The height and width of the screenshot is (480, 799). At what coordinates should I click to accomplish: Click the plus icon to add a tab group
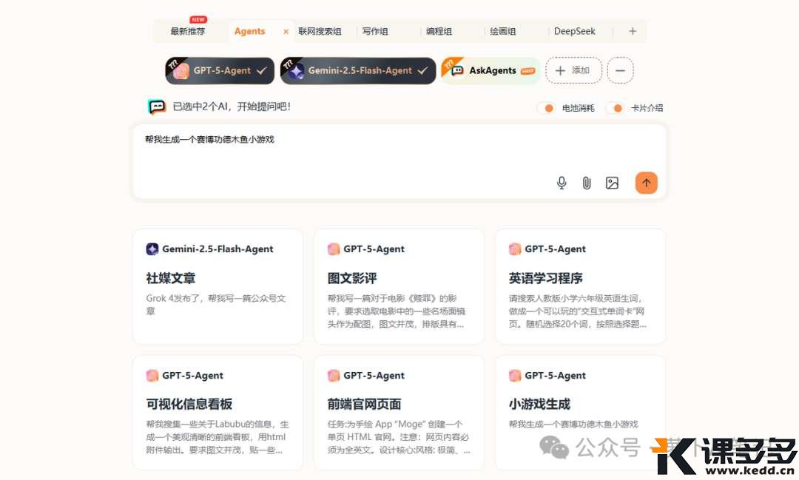[633, 31]
